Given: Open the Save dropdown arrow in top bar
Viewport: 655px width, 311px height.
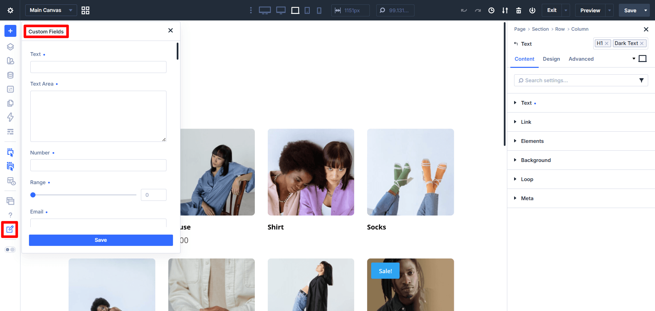Looking at the screenshot, I should pos(645,10).
